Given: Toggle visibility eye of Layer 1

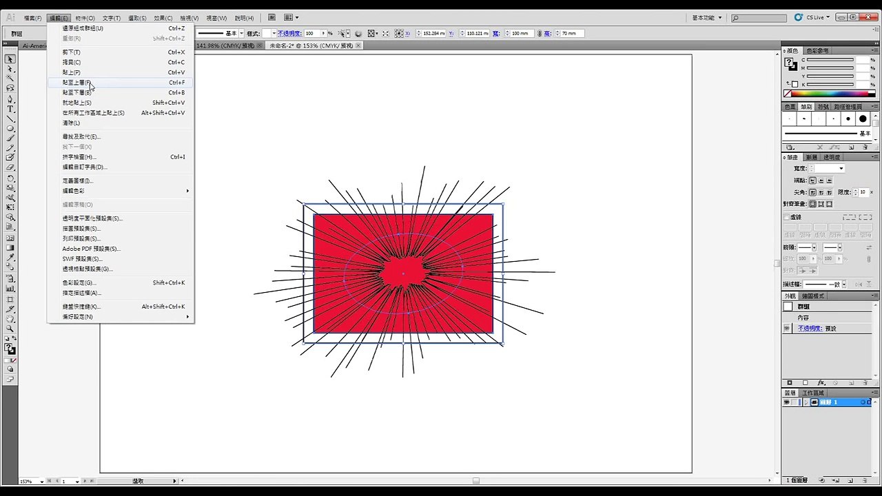Looking at the screenshot, I should point(787,402).
